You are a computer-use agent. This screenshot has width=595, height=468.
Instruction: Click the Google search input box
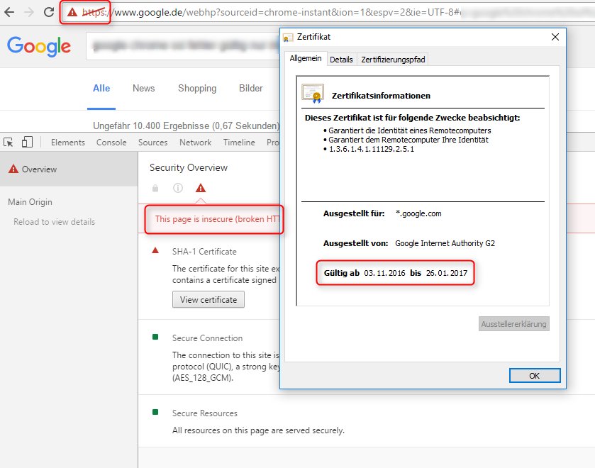[x=183, y=46]
